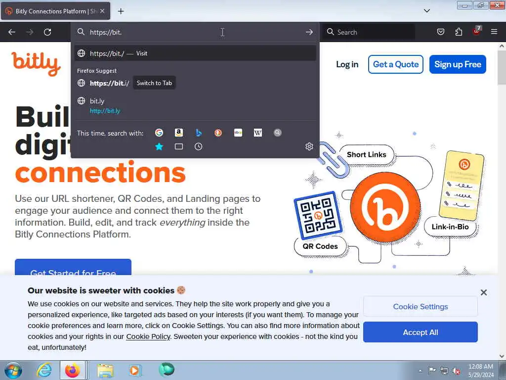Click the QR Codes label in illustration

coord(320,246)
